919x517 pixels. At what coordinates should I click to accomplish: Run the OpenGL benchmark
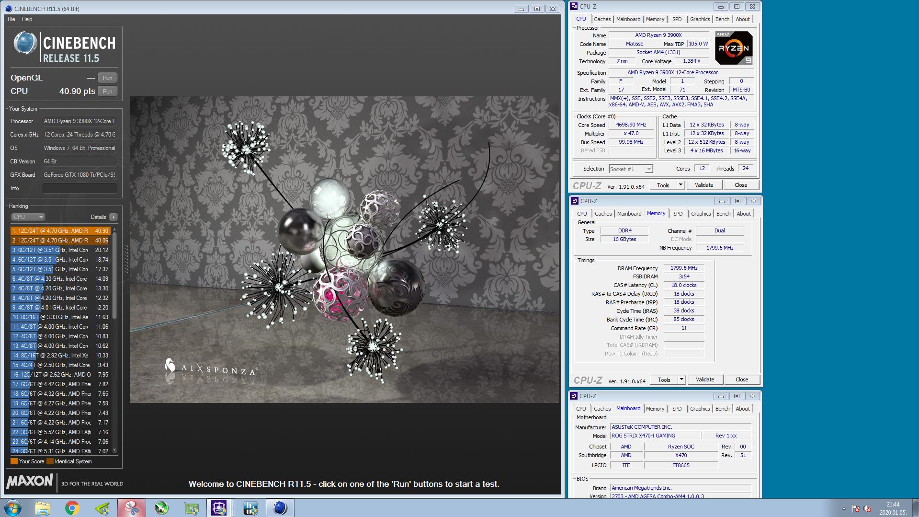tap(108, 78)
